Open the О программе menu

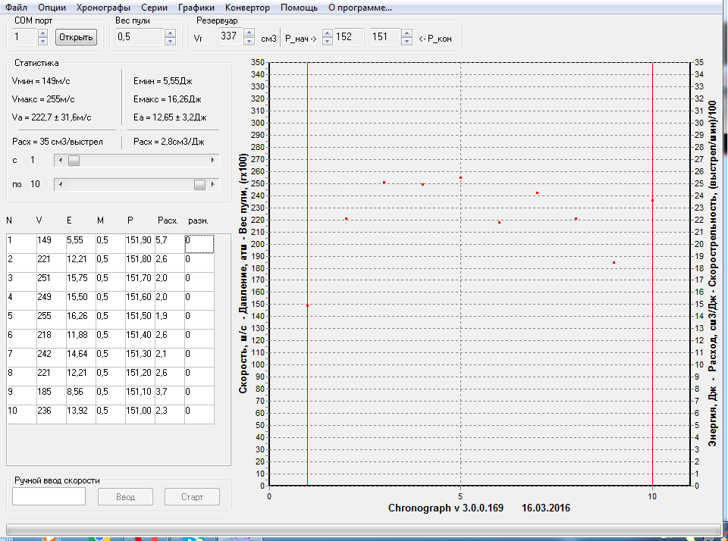[x=359, y=8]
